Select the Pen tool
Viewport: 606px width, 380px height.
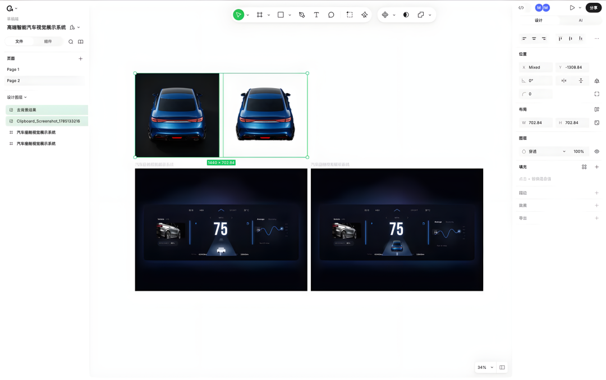[302, 15]
